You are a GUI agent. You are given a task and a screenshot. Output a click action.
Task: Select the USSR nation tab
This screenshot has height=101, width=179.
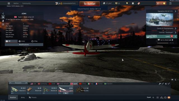tap(52, 84)
